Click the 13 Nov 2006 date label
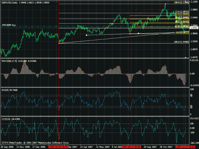The height and width of the screenshot is (149, 199). pyautogui.click(x=23, y=147)
